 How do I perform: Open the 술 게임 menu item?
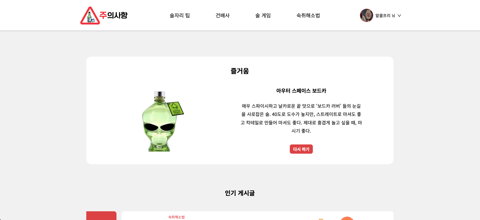[263, 15]
